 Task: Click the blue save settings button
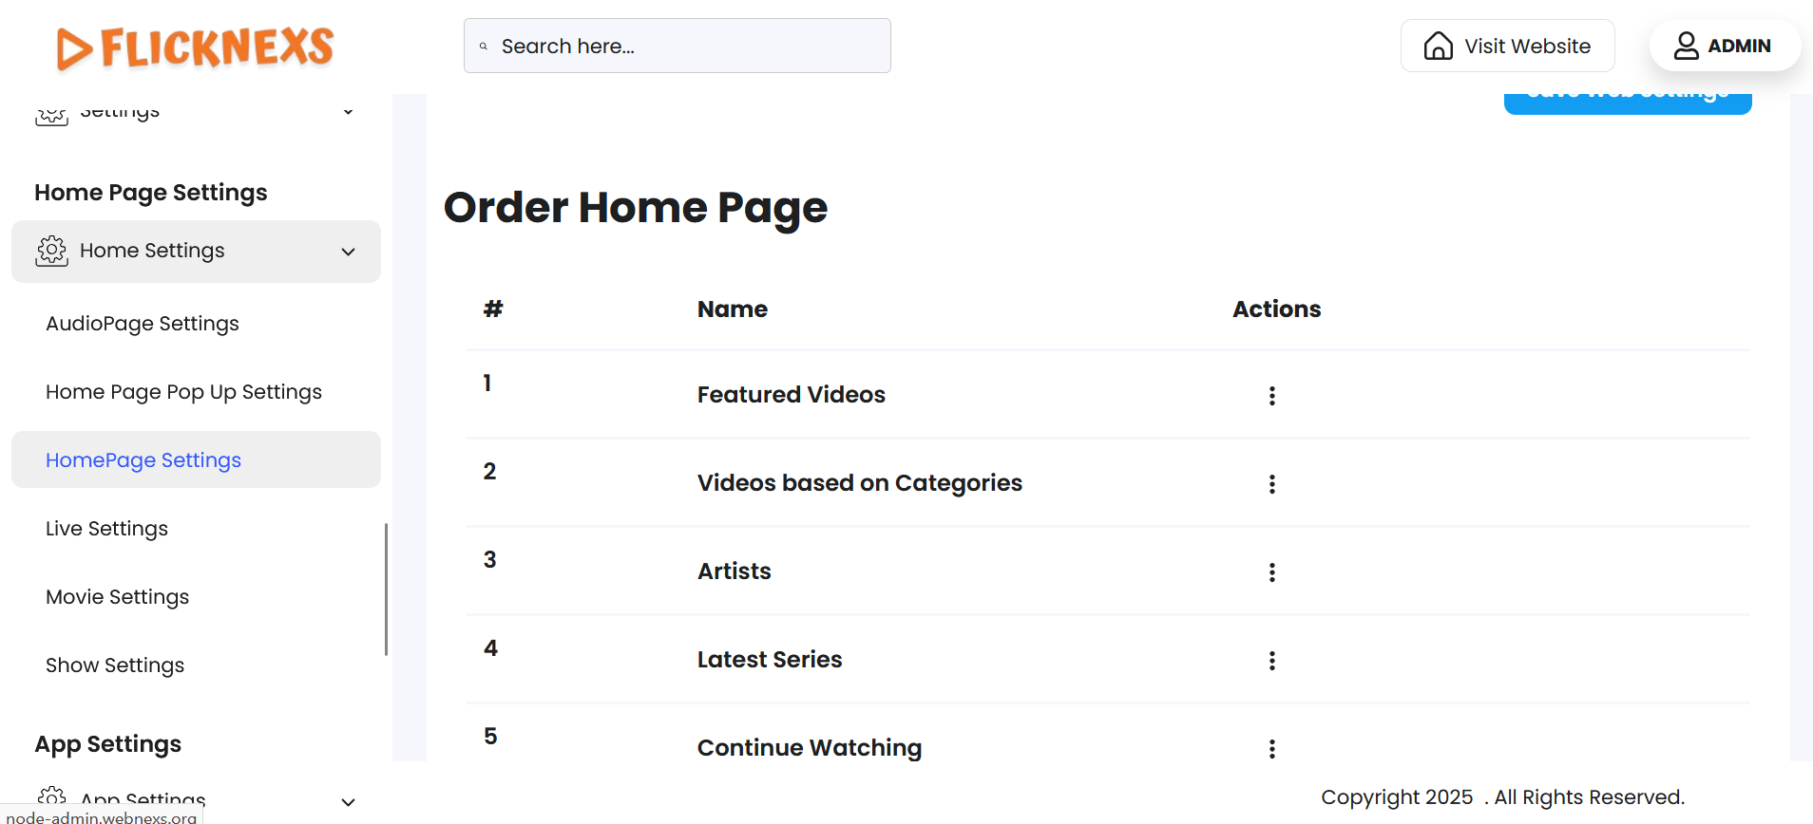[1627, 101]
